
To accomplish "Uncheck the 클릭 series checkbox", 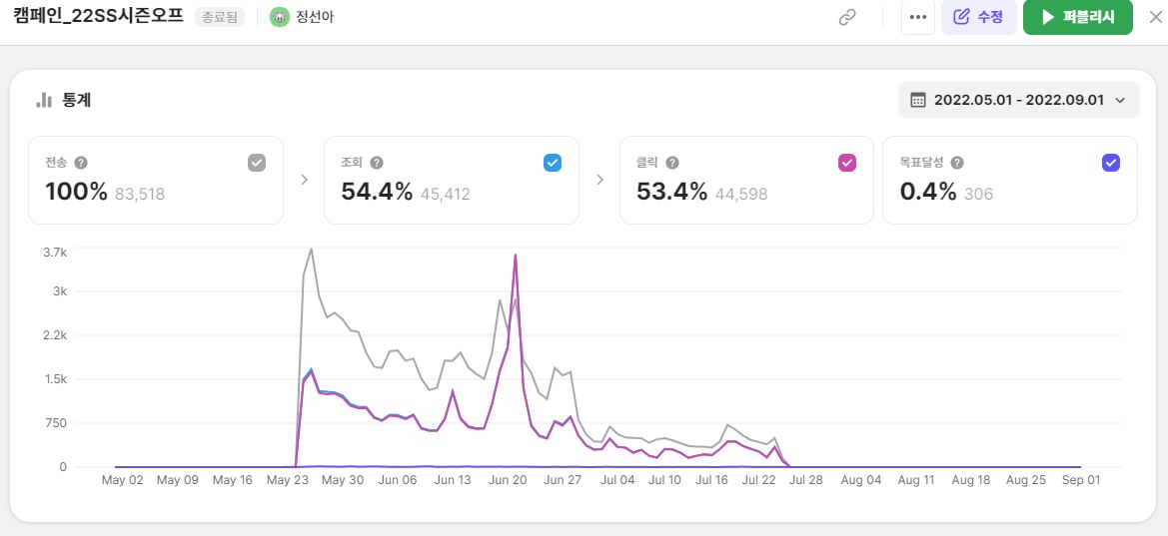I will click(847, 163).
